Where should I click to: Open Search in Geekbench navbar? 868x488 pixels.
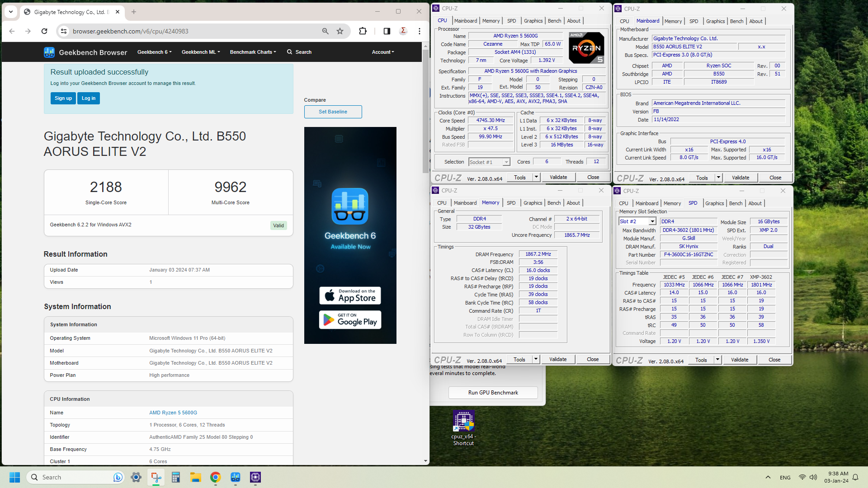[299, 52]
